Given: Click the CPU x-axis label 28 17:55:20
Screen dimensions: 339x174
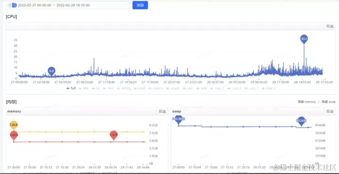Looking at the screenshot, I should click(324, 82).
